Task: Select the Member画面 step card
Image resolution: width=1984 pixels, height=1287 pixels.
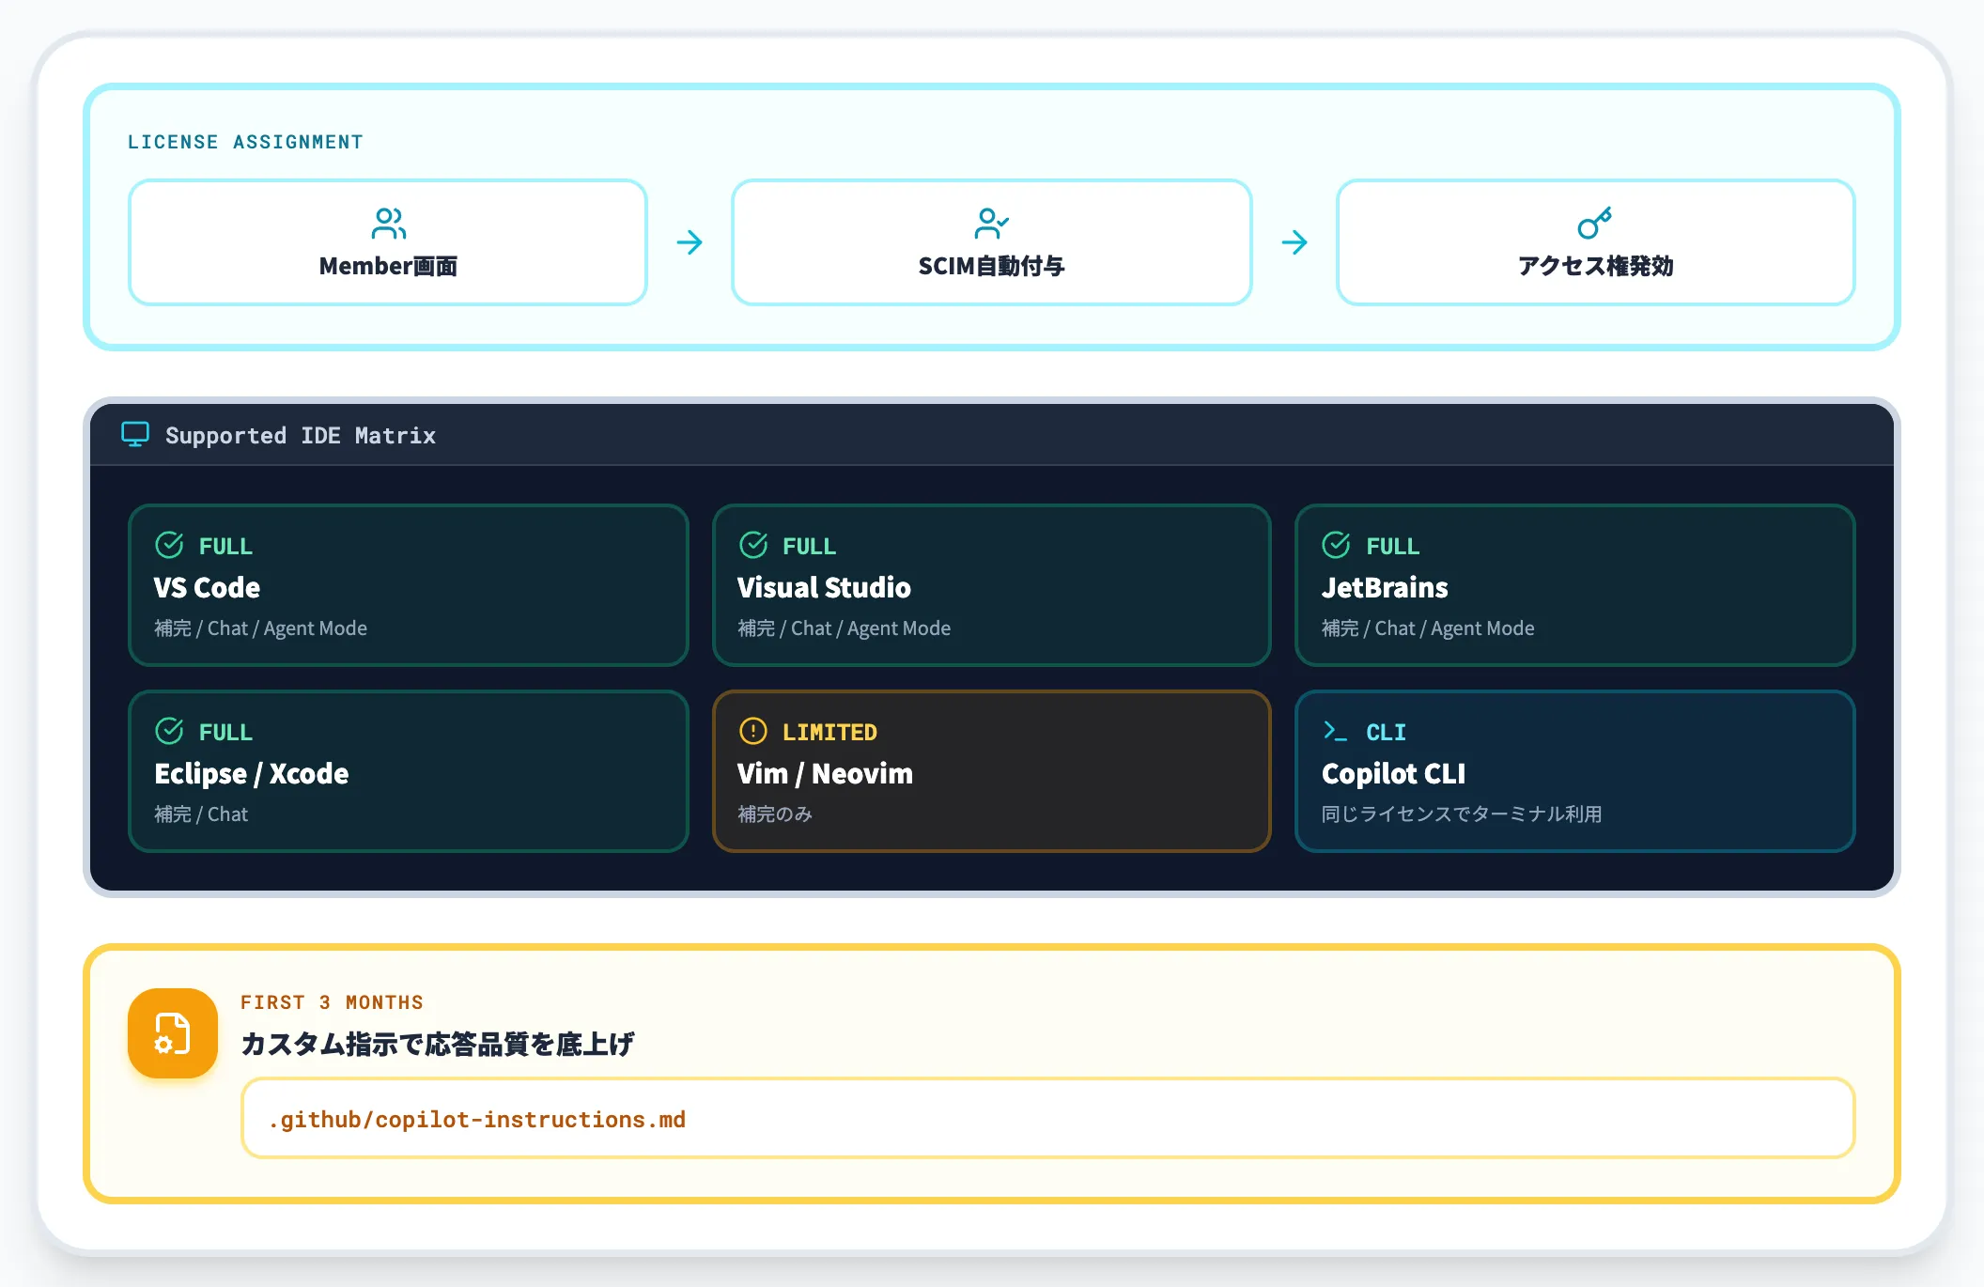Action: 388,242
